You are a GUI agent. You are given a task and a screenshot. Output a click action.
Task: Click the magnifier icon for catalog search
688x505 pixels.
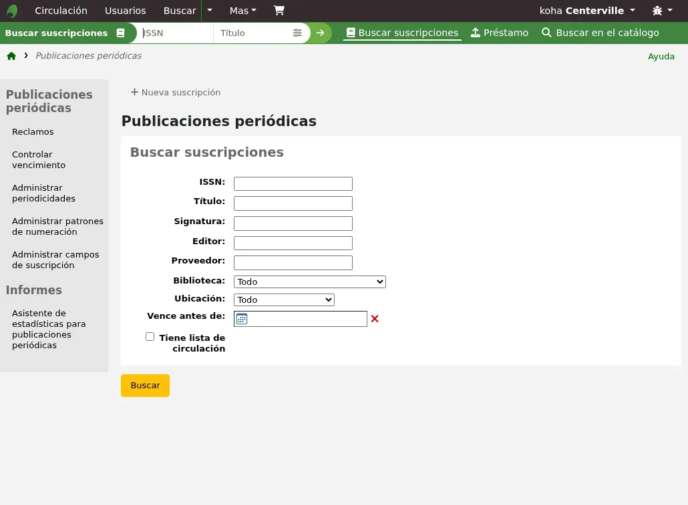[546, 33]
